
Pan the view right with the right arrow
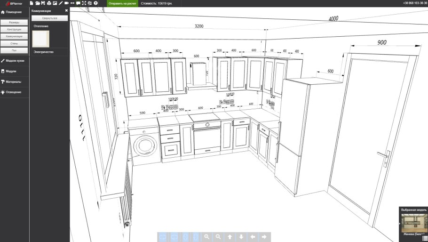tap(264, 237)
